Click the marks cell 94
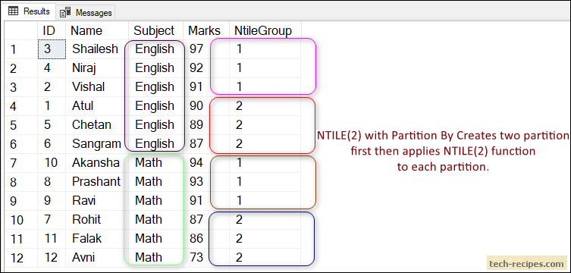The height and width of the screenshot is (273, 571). point(206,163)
